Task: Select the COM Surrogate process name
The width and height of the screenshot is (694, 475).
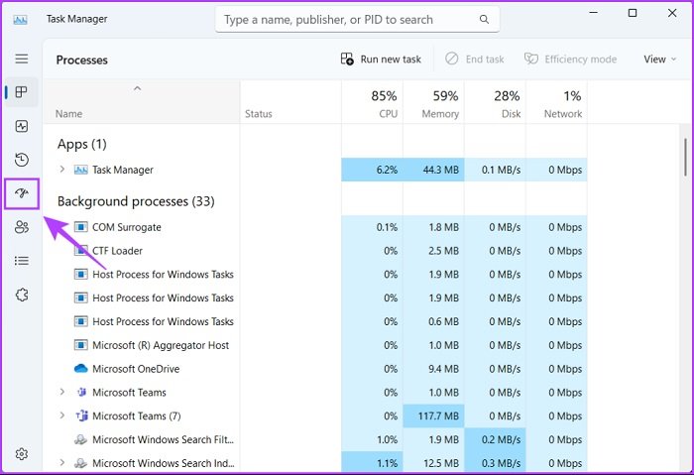Action: point(127,227)
